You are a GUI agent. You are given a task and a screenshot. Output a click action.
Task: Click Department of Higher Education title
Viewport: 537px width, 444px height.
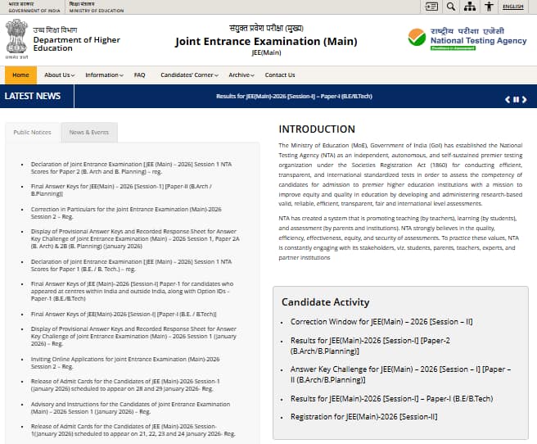click(x=76, y=44)
